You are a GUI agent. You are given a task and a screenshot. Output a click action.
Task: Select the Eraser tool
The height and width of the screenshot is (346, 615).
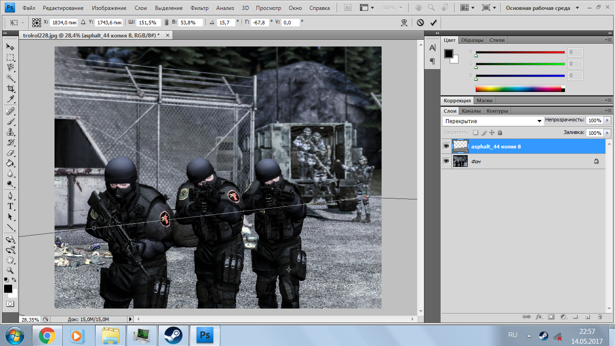click(x=10, y=153)
